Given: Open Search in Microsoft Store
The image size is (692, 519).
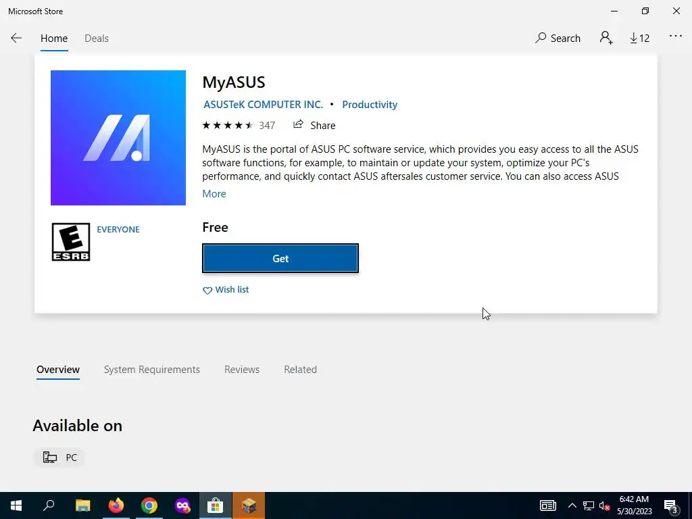Looking at the screenshot, I should pyautogui.click(x=558, y=39).
